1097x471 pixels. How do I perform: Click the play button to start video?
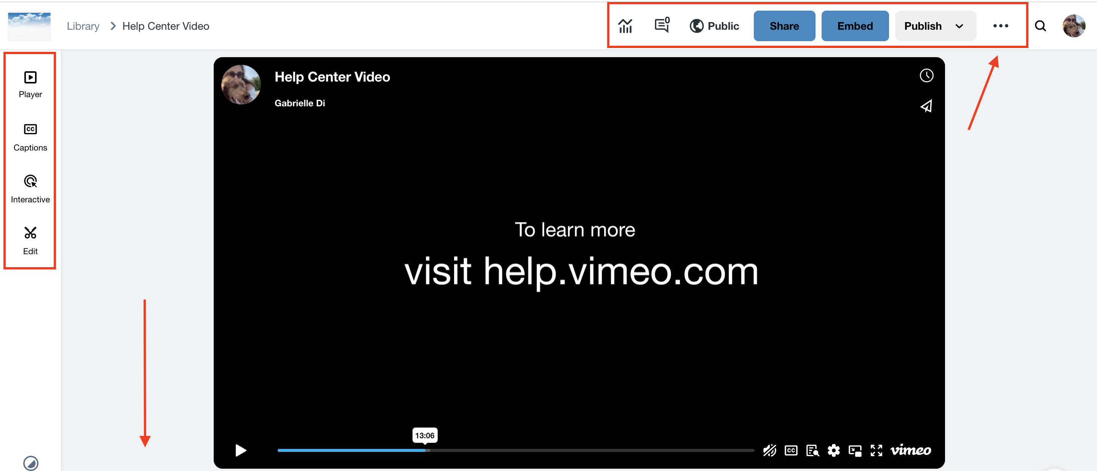coord(241,449)
